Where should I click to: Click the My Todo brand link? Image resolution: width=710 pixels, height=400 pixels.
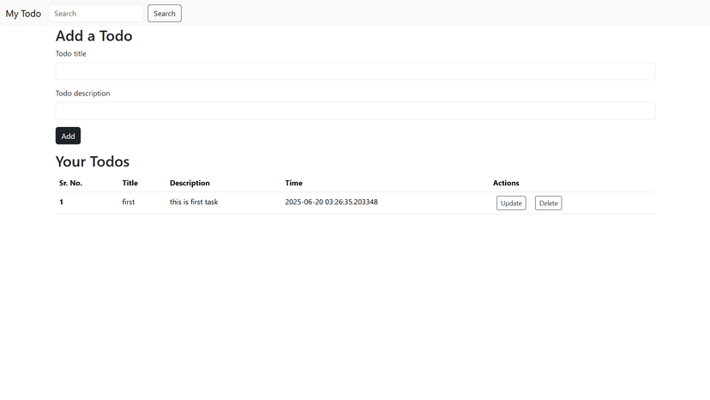coord(23,14)
